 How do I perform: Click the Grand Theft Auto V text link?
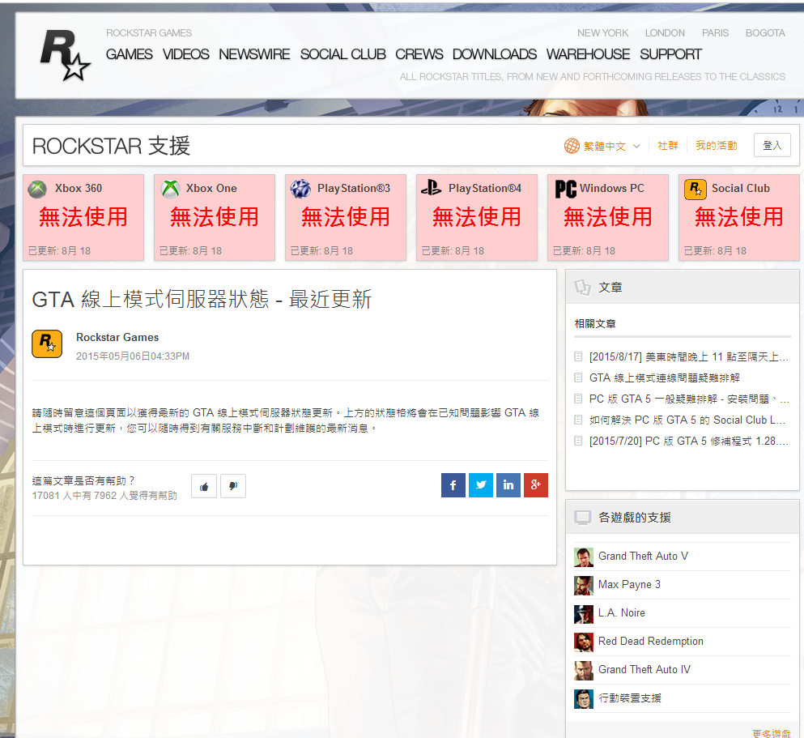(x=643, y=557)
